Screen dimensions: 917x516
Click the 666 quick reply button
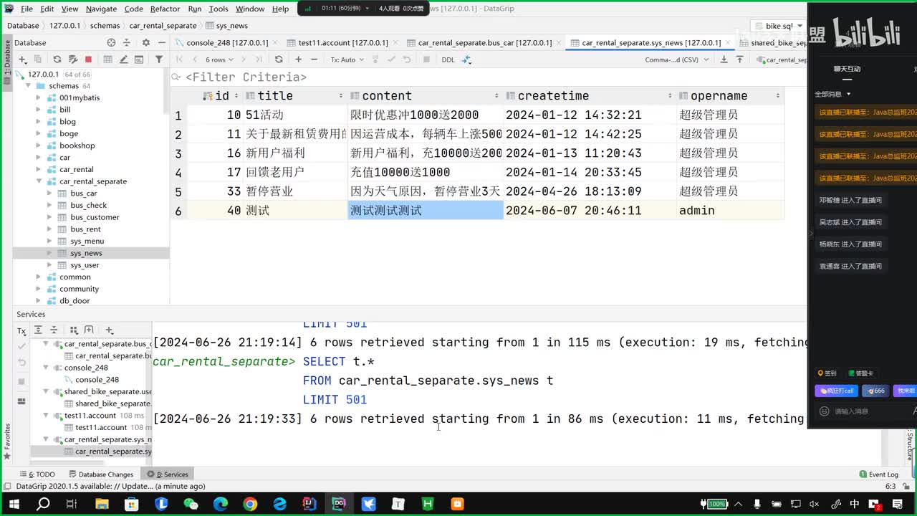875,391
